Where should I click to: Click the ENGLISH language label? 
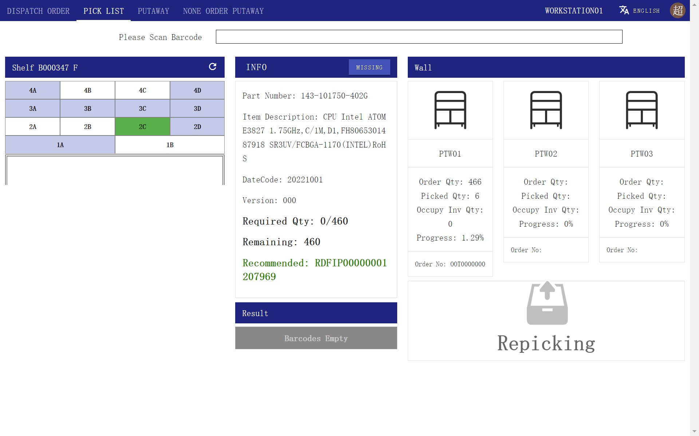[646, 11]
